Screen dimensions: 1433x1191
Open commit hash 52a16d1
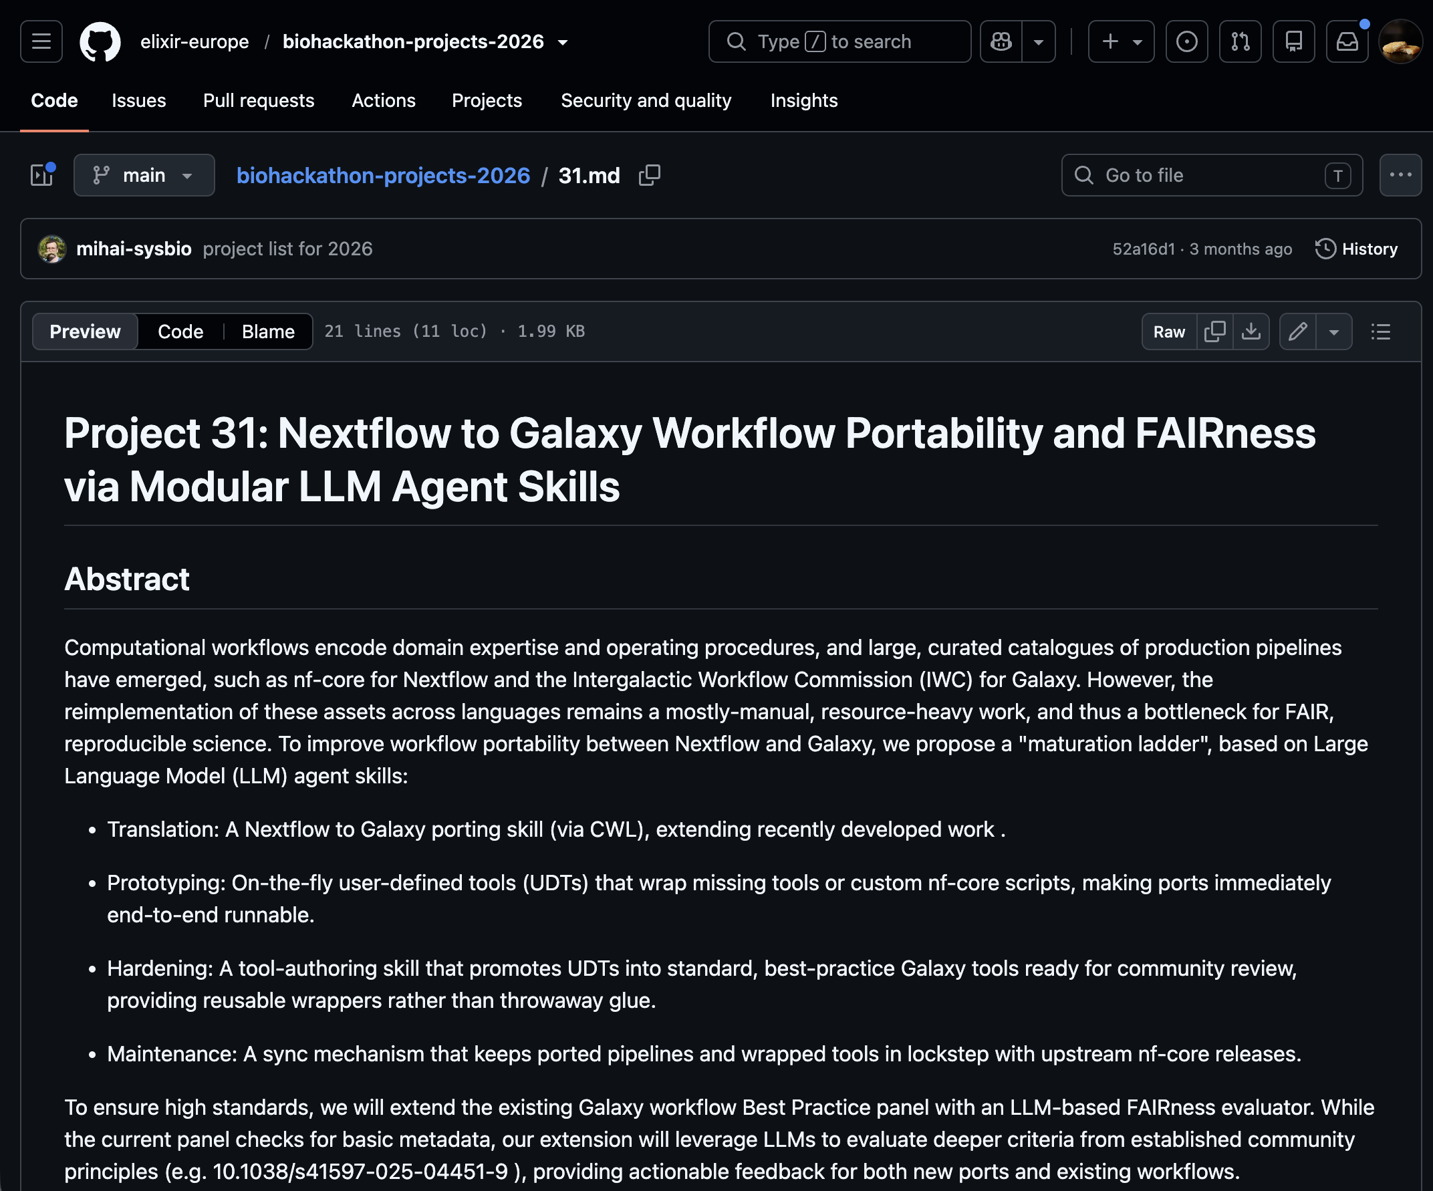(x=1144, y=249)
